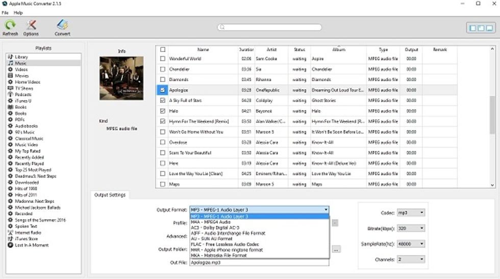The width and height of the screenshot is (500, 279).
Task: Uncheck the Apologize song checkbox
Action: pos(163,90)
